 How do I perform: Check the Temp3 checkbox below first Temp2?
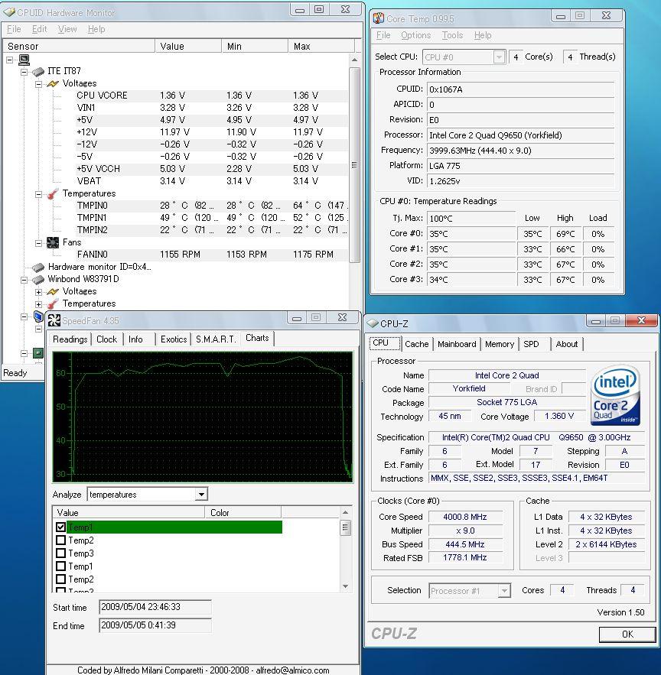tap(61, 553)
